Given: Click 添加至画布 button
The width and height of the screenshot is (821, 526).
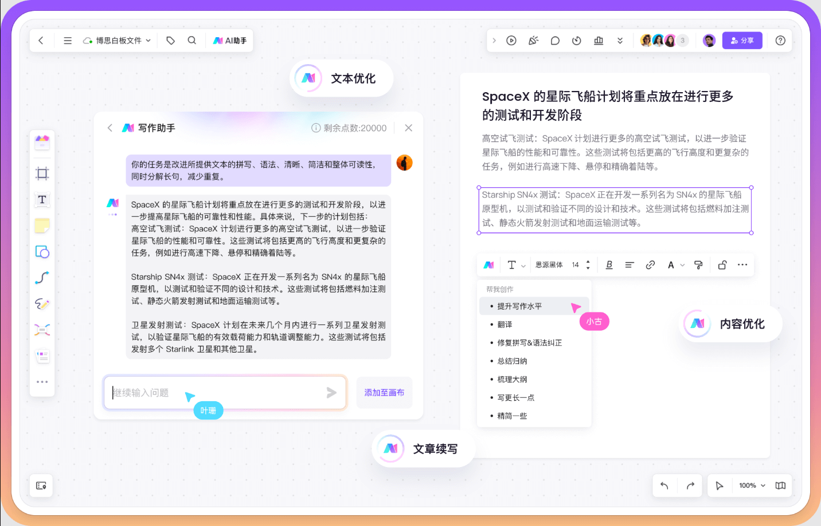Looking at the screenshot, I should coord(384,393).
